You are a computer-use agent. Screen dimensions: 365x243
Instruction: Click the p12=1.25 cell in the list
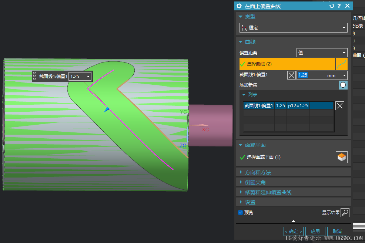pos(298,105)
